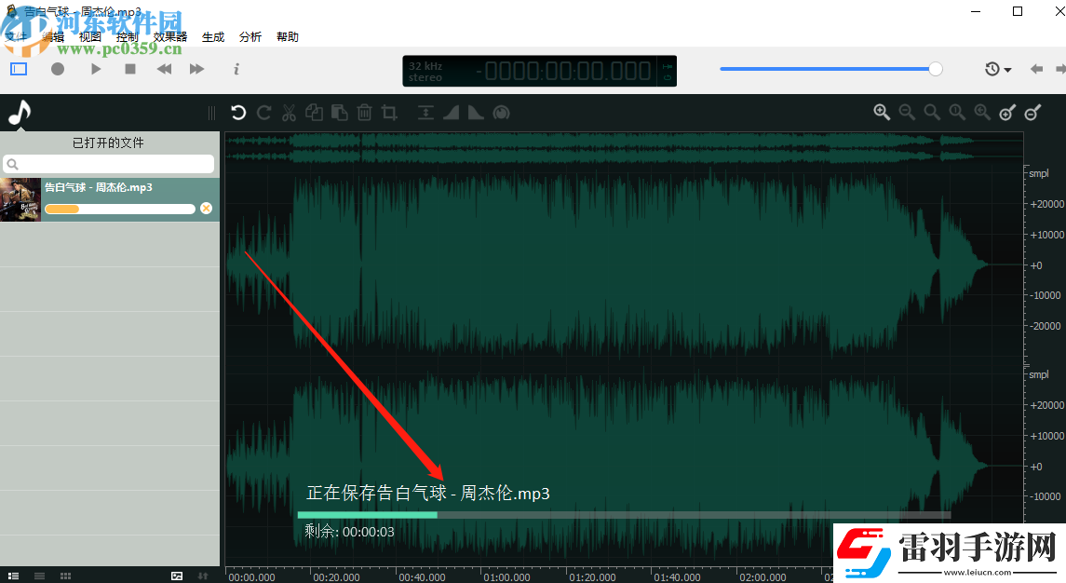Screen dimensions: 1066x583
Task: Open the info panel via the i icon
Action: click(x=236, y=69)
